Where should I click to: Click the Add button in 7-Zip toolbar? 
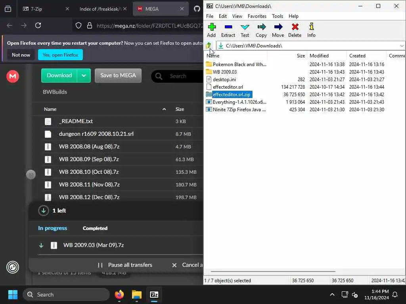coord(212,30)
